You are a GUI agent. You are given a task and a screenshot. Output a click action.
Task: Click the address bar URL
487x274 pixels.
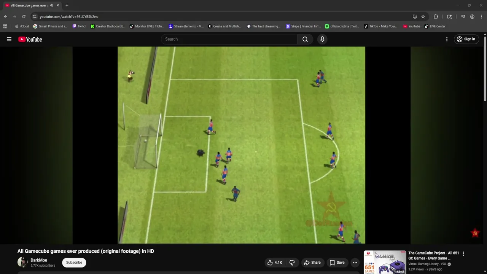pos(69,17)
